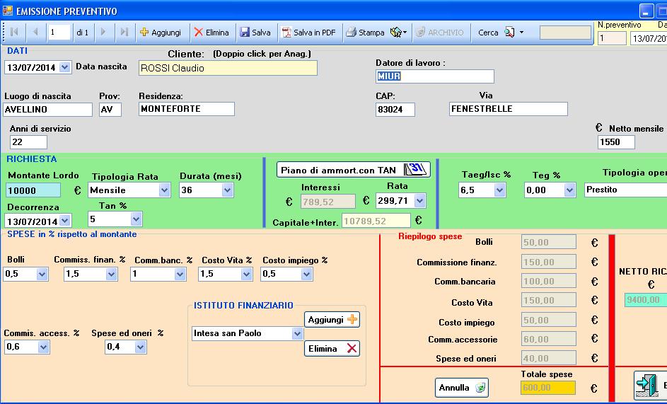Click the Capitale+Inter. value field
The height and width of the screenshot is (404, 667).
[x=376, y=221]
